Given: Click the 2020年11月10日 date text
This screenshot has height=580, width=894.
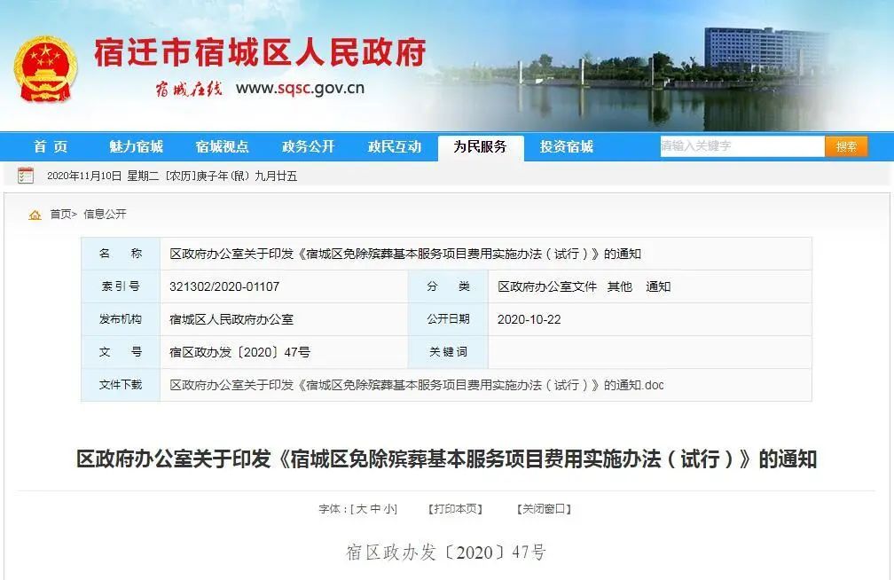Looking at the screenshot, I should 84,176.
